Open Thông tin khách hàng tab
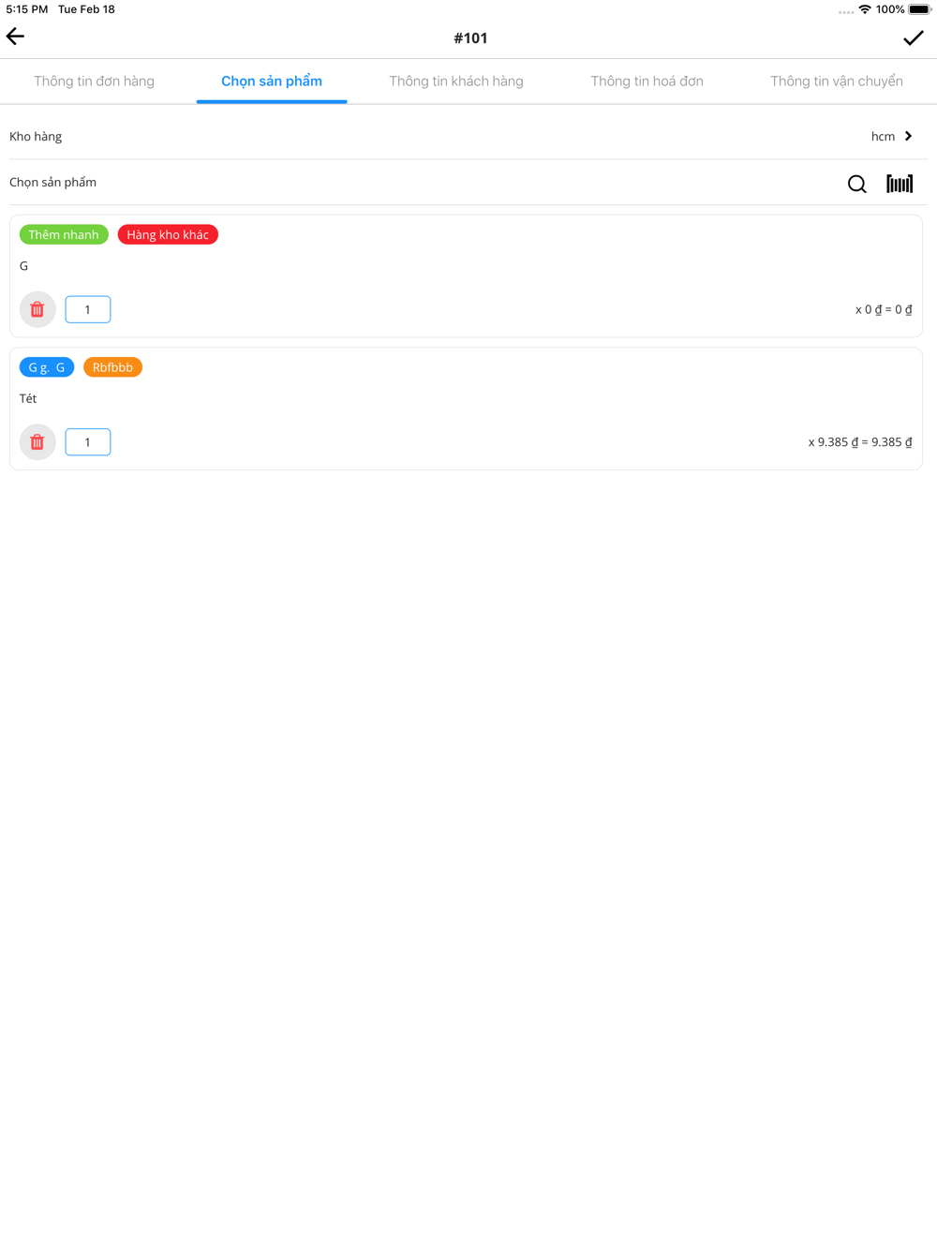The width and height of the screenshot is (937, 1250). [456, 81]
